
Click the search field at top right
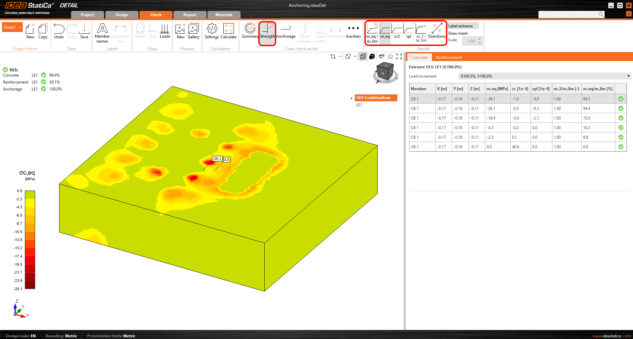(568, 15)
